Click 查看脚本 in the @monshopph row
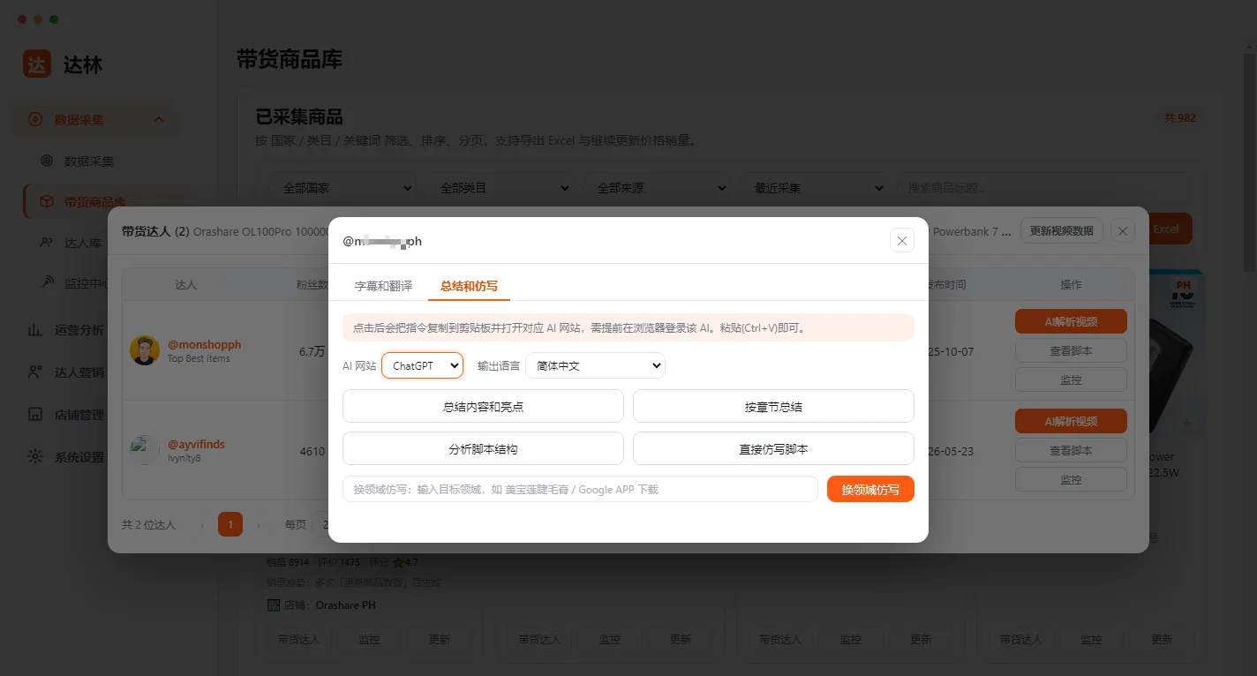The height and width of the screenshot is (676, 1257). [x=1071, y=350]
